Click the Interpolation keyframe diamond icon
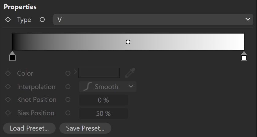Viewport: 257px width, 137px height. 8,87
